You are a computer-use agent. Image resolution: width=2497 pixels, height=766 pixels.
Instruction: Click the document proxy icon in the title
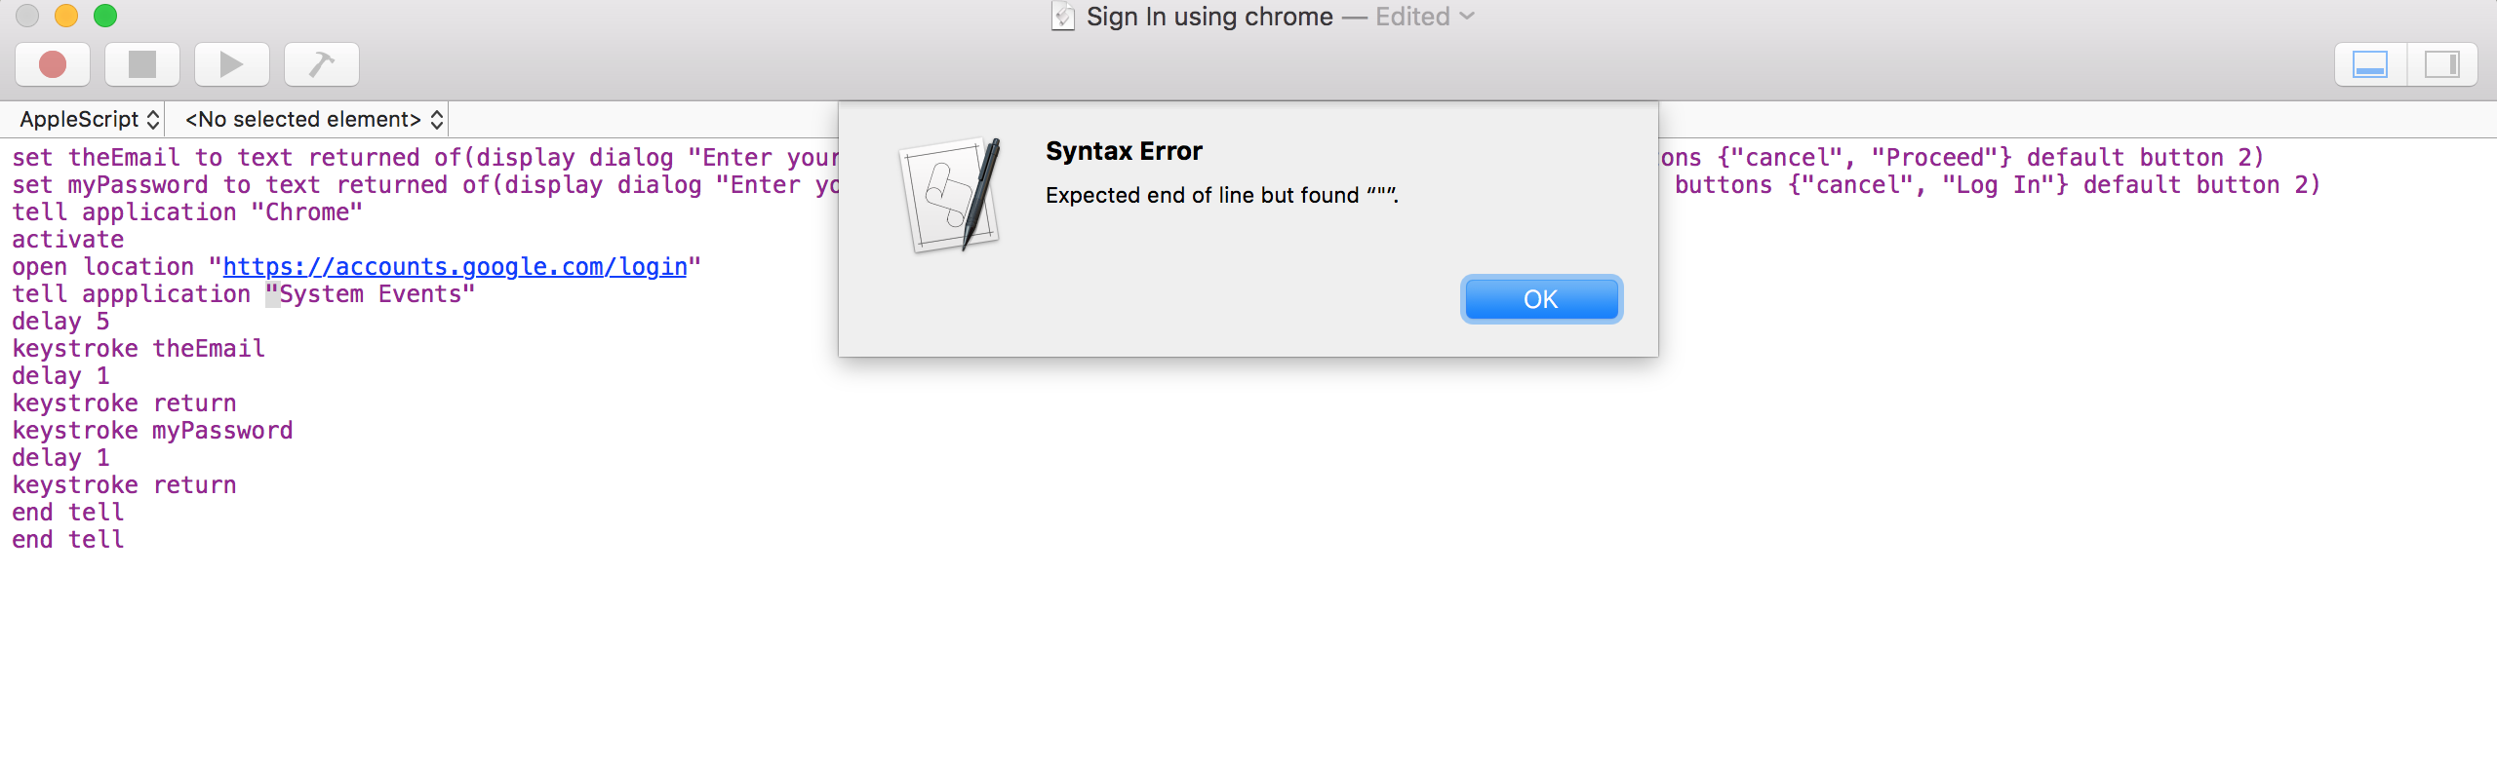[1062, 17]
